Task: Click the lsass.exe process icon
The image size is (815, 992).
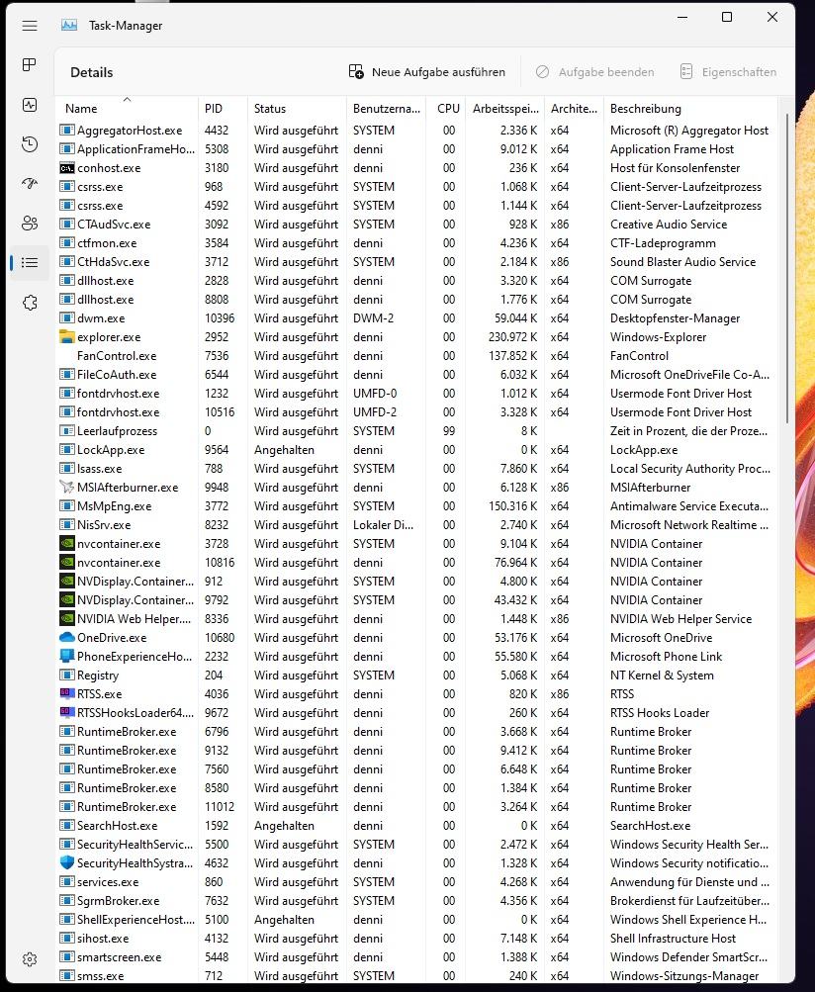Action: click(66, 468)
